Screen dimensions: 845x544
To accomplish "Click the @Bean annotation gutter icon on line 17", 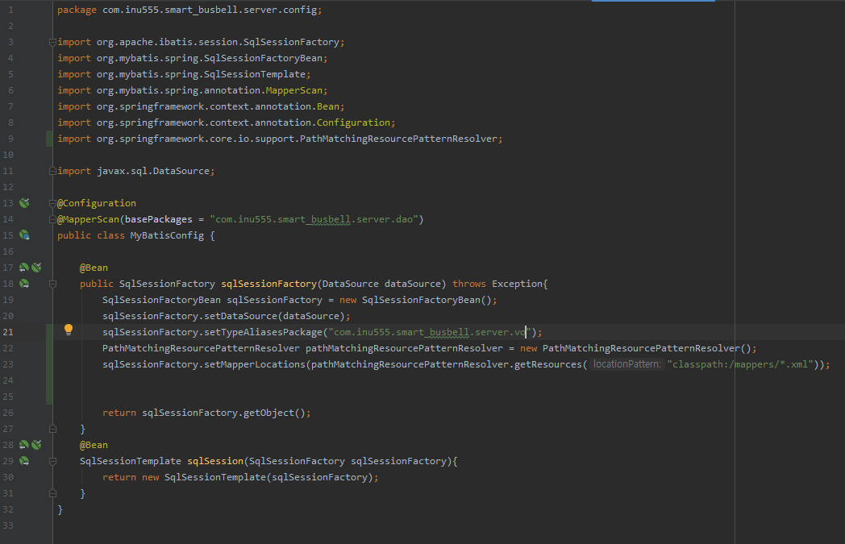I will tap(36, 267).
